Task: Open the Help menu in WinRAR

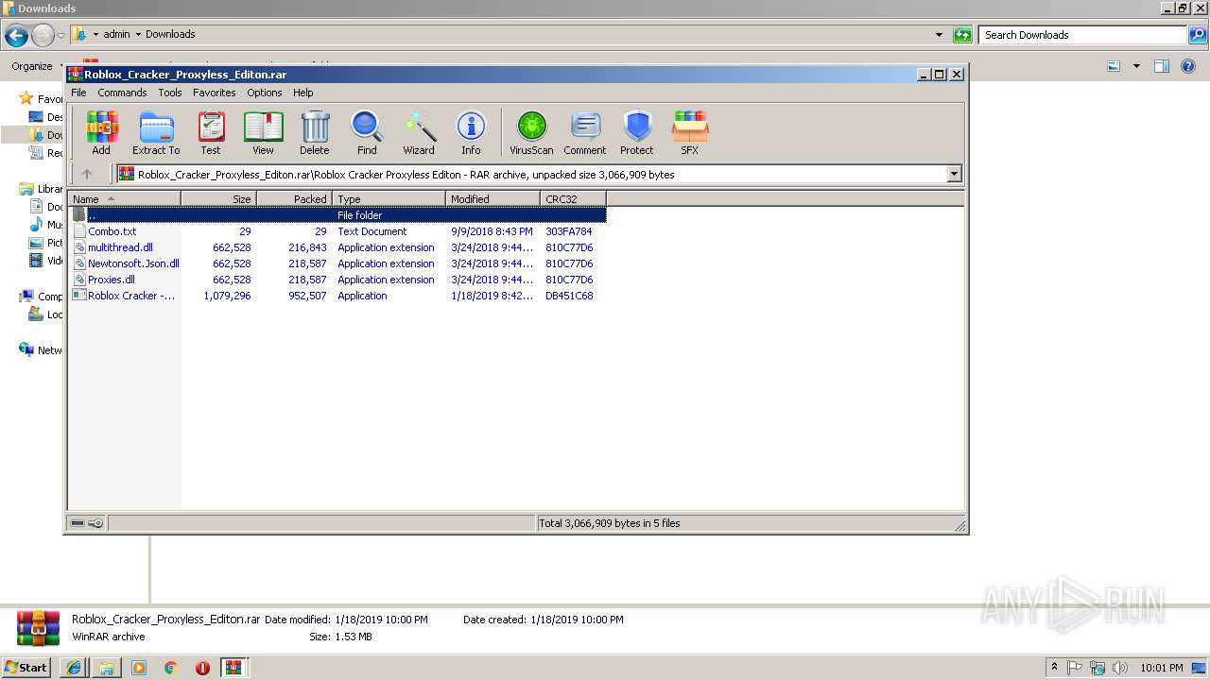Action: (303, 93)
